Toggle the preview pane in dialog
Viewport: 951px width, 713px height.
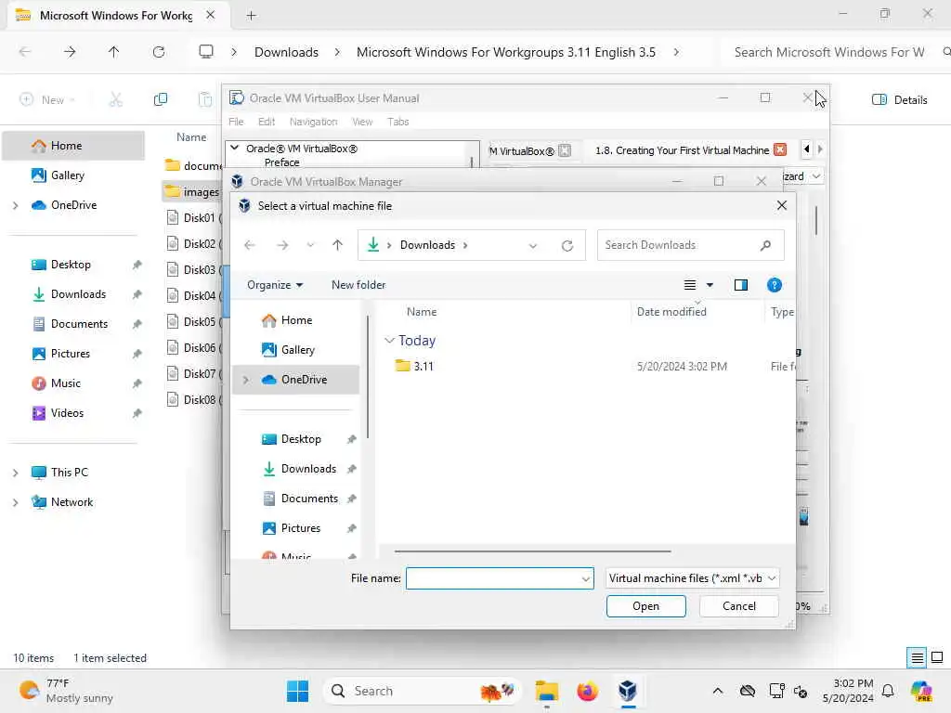[740, 285]
